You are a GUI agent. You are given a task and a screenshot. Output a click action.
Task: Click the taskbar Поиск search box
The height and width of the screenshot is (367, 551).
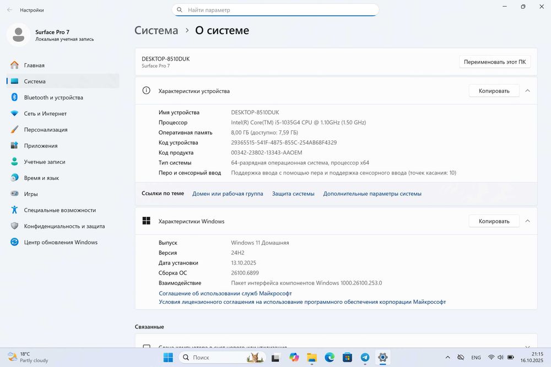[222, 358]
